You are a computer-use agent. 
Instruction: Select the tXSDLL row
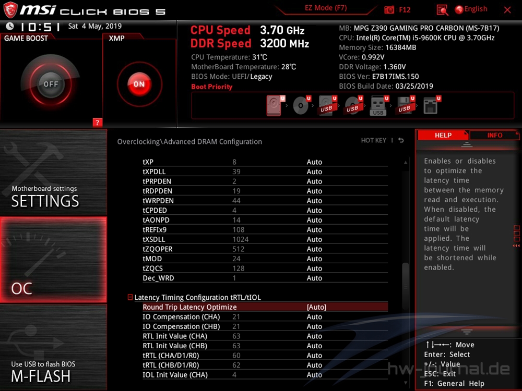(x=265, y=239)
